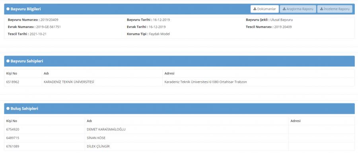Screen dimensions: 358x153
Task: Select registration date 2021-10-21
Action: pyautogui.click(x=38, y=34)
